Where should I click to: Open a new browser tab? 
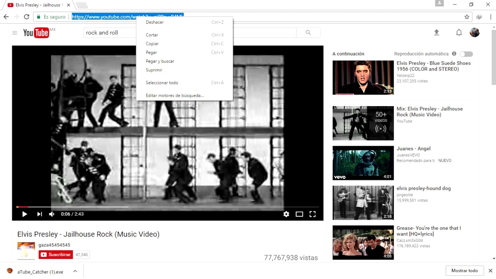tap(82, 5)
